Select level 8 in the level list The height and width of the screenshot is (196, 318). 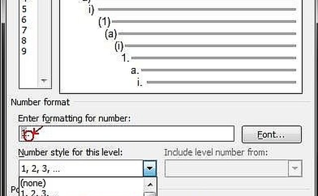(x=24, y=41)
